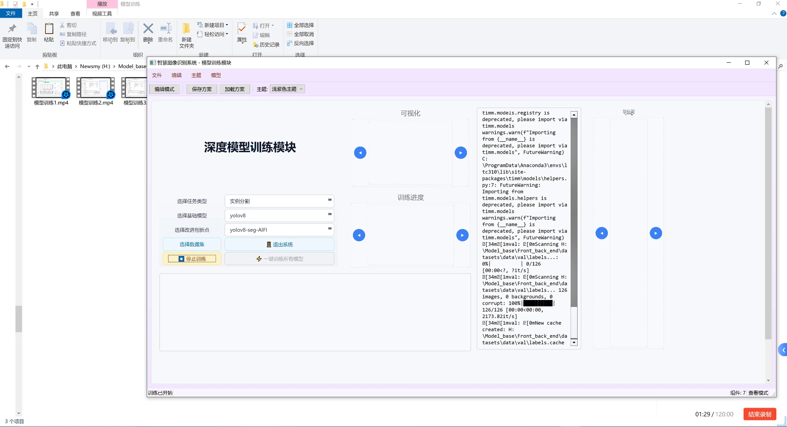Click the 固定到快速访问 pin icon in Explorer
Screen dimensions: 787x427
(x=12, y=28)
